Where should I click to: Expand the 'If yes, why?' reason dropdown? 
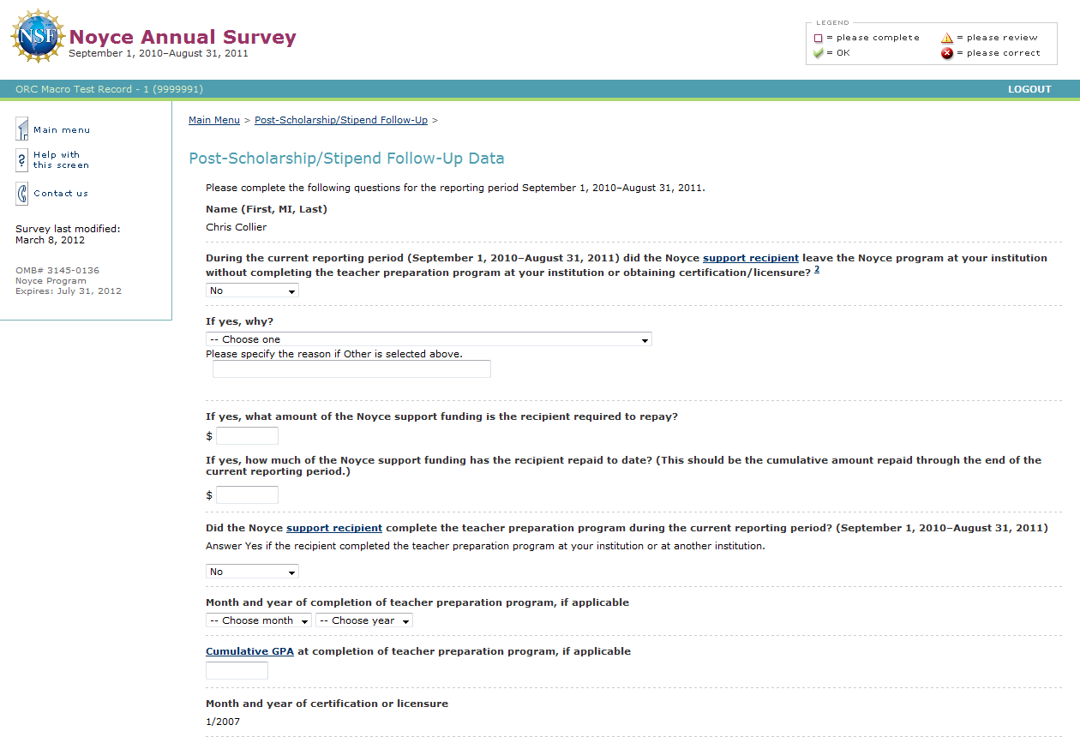[x=429, y=339]
